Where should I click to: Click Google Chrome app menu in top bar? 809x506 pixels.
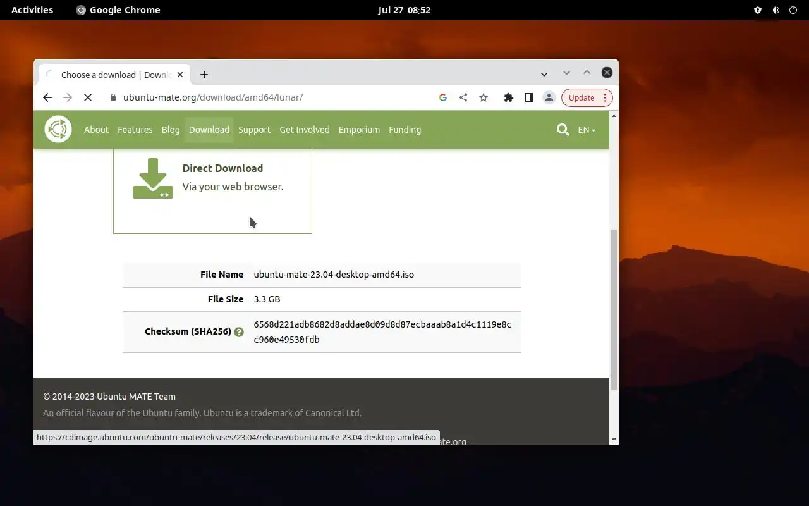(x=118, y=10)
